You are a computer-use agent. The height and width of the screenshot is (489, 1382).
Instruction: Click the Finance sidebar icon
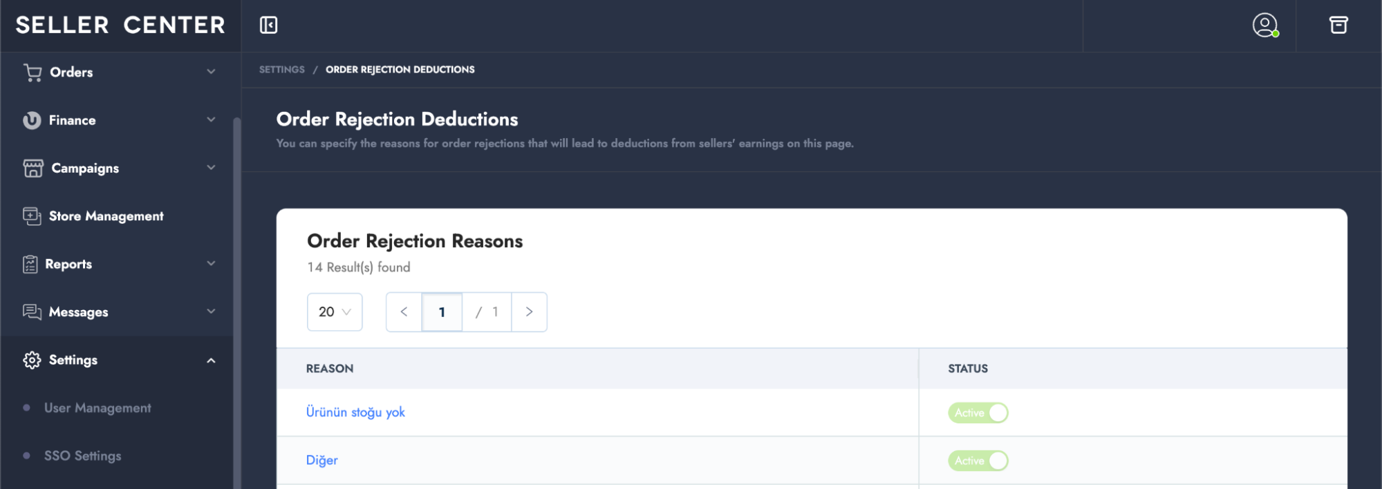point(32,120)
